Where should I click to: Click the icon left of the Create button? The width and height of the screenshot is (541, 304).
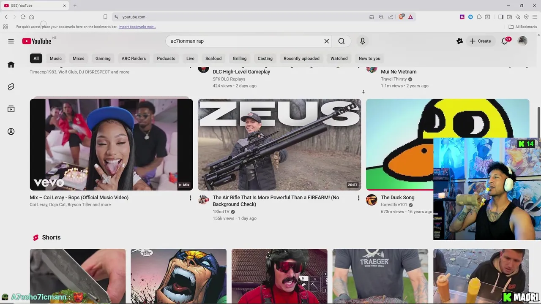tap(459, 41)
